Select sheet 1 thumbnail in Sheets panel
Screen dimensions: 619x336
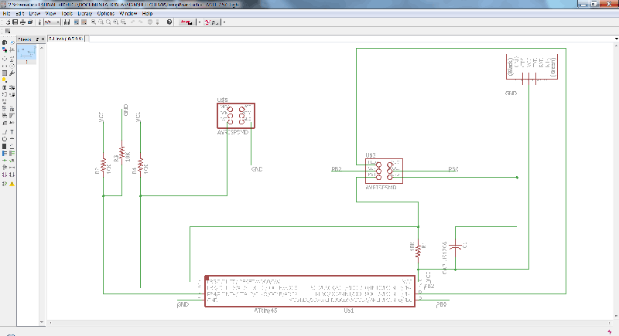coord(27,54)
